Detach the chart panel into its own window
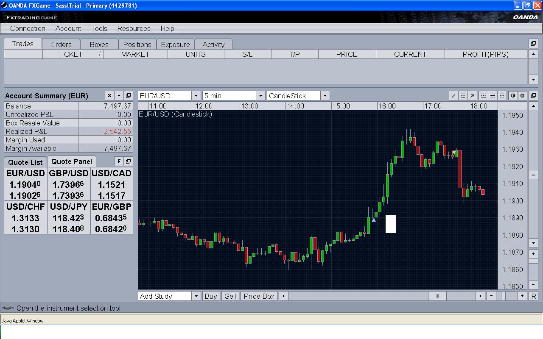543x339 pixels. tap(534, 96)
